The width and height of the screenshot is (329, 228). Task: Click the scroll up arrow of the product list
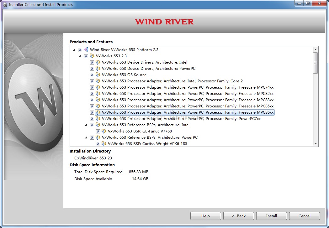pyautogui.click(x=316, y=49)
